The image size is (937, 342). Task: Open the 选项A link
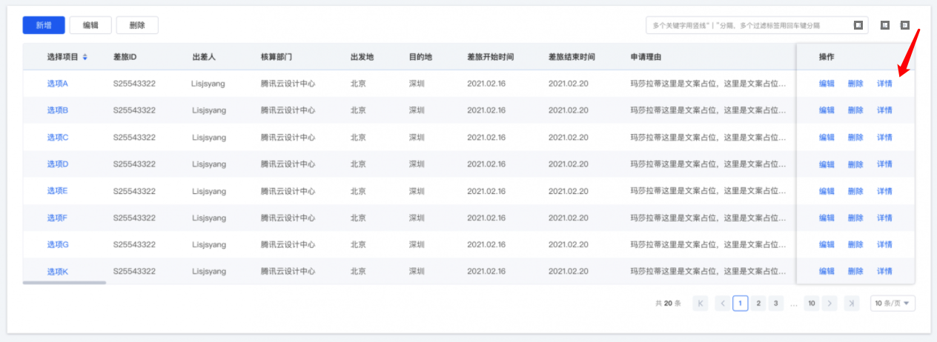click(x=57, y=84)
